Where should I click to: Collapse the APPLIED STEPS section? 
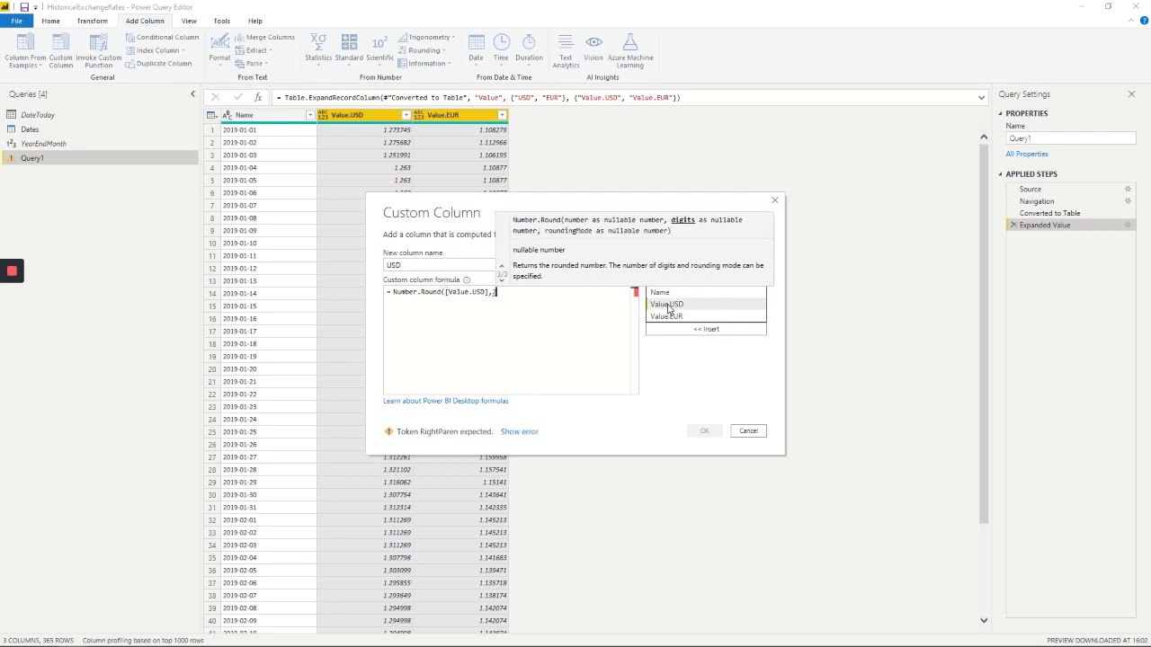tap(1000, 174)
